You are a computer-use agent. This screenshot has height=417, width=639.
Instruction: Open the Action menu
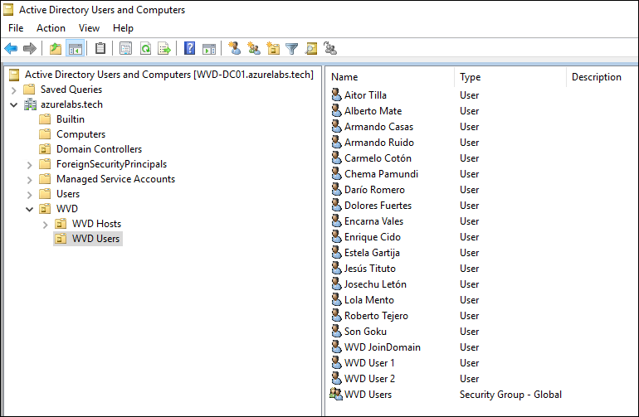[x=51, y=28]
